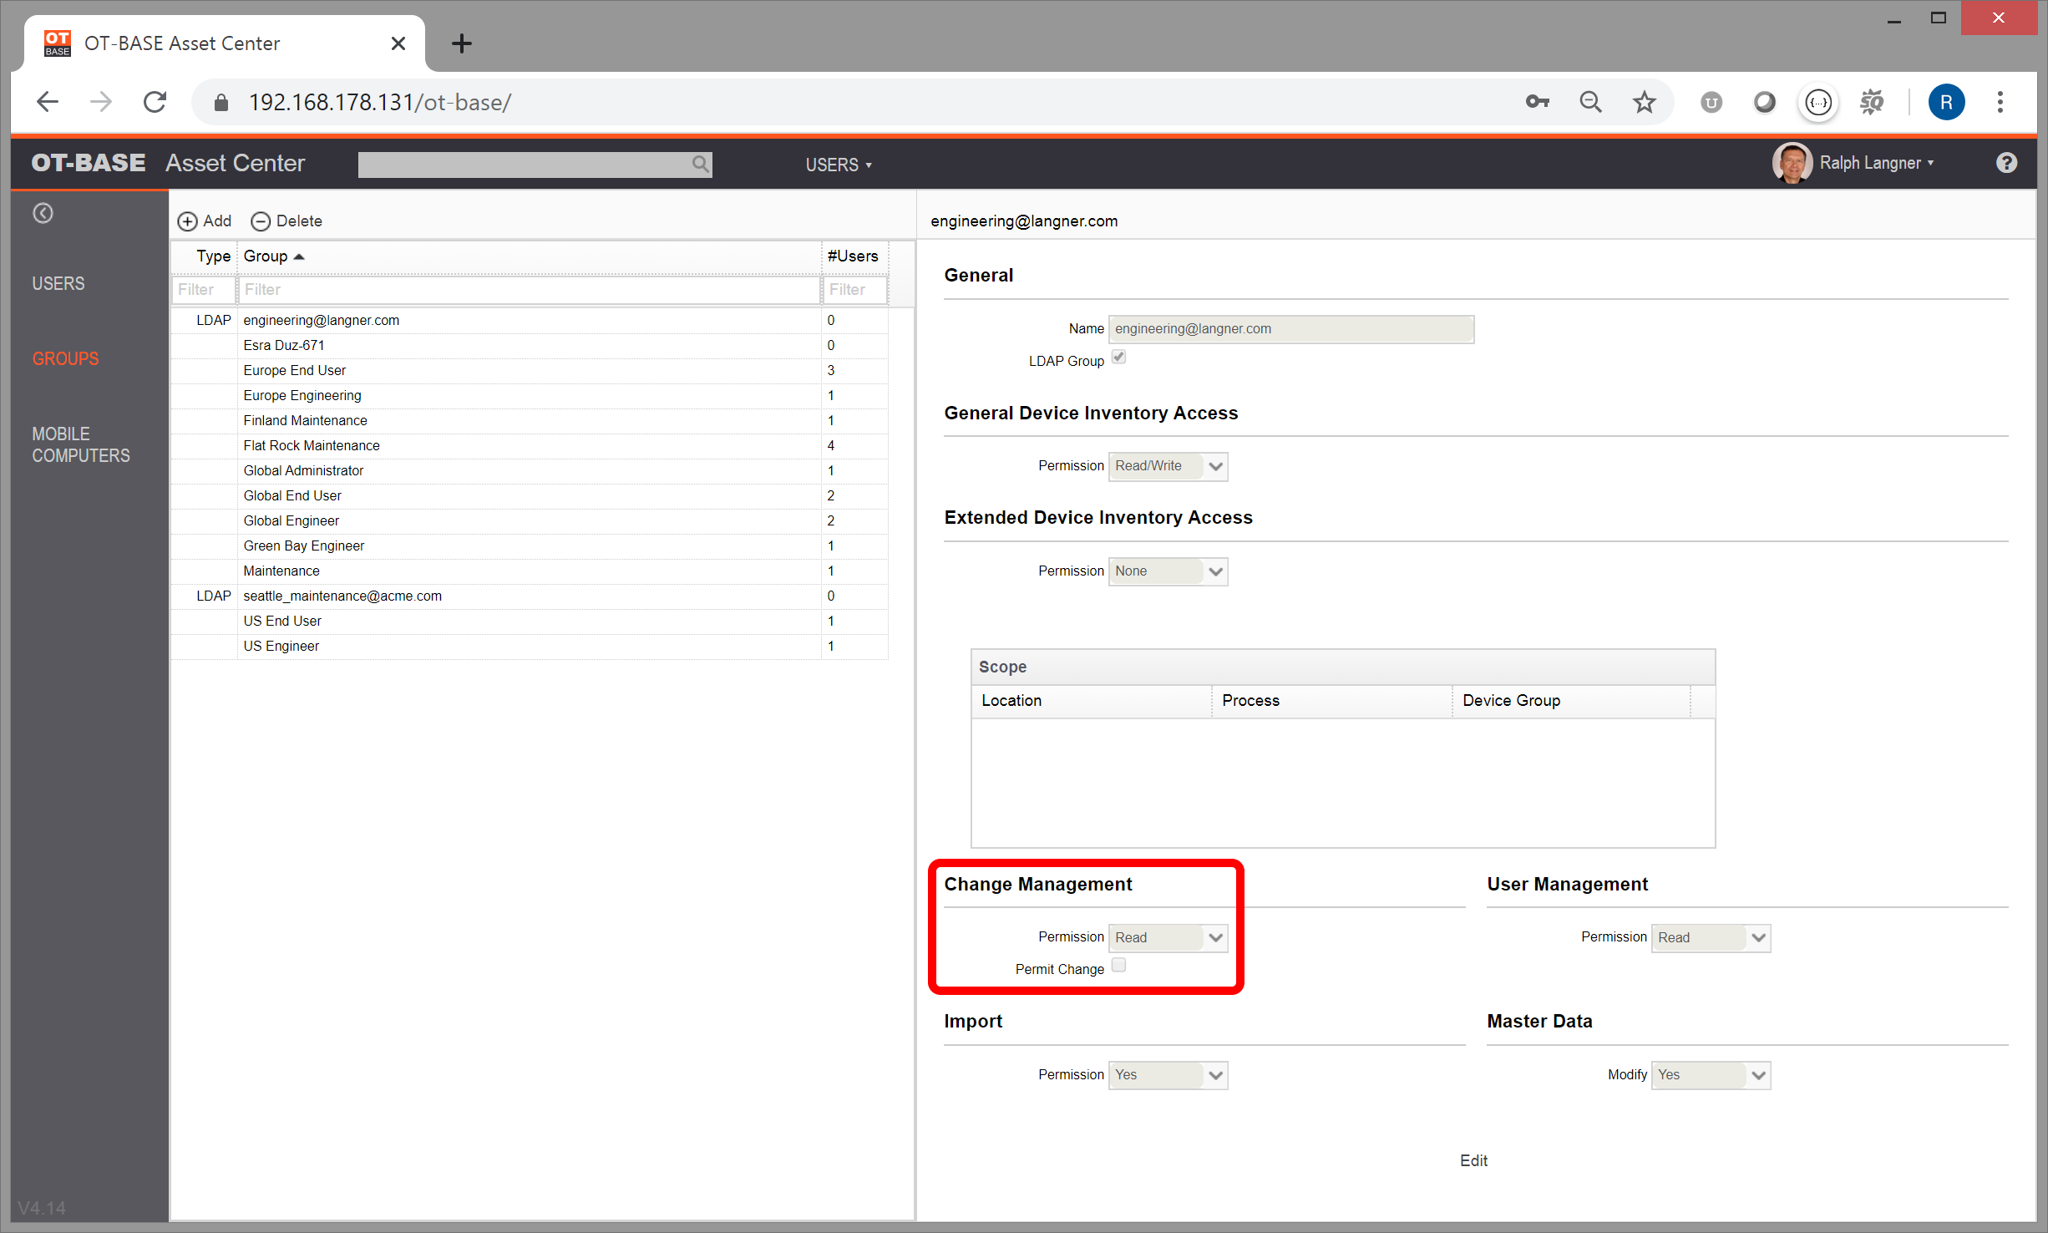Select the Green Bay Engineer group
This screenshot has width=2048, height=1233.
(x=530, y=545)
